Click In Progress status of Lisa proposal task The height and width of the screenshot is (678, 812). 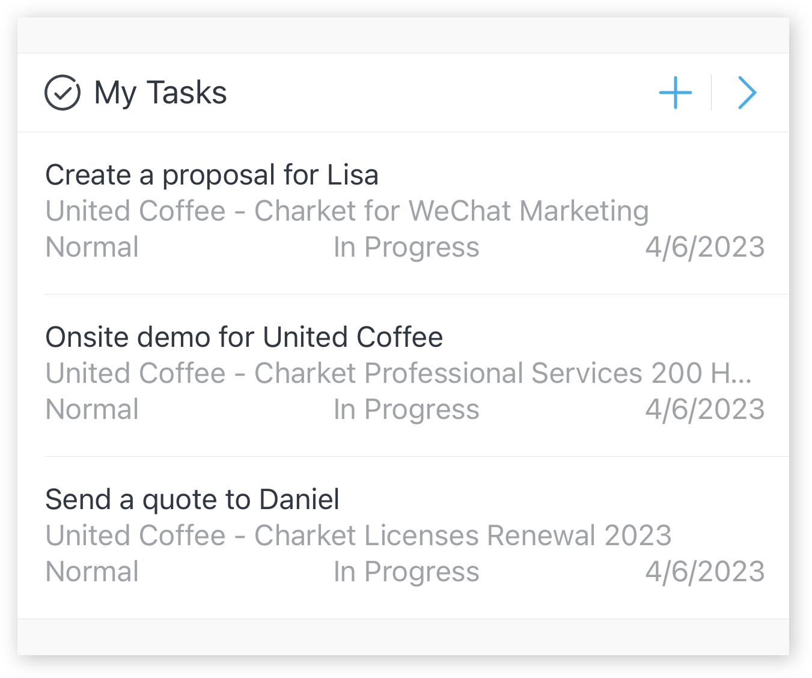click(406, 247)
